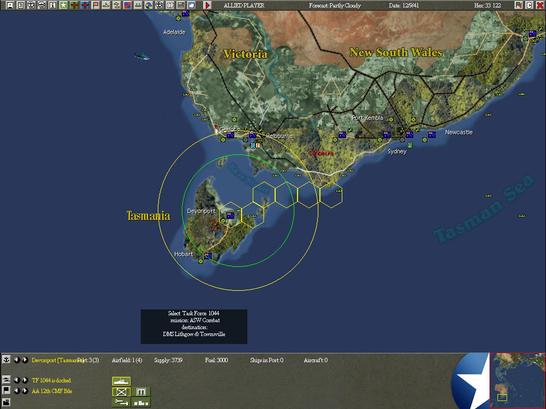Click the 'C' icon in top right
Screen dimensions: 546x409
click(x=529, y=5)
